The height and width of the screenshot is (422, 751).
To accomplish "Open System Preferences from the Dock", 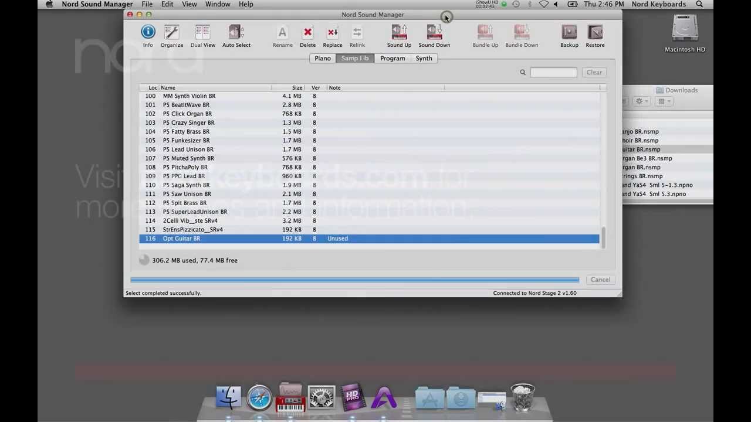I will coord(322,397).
